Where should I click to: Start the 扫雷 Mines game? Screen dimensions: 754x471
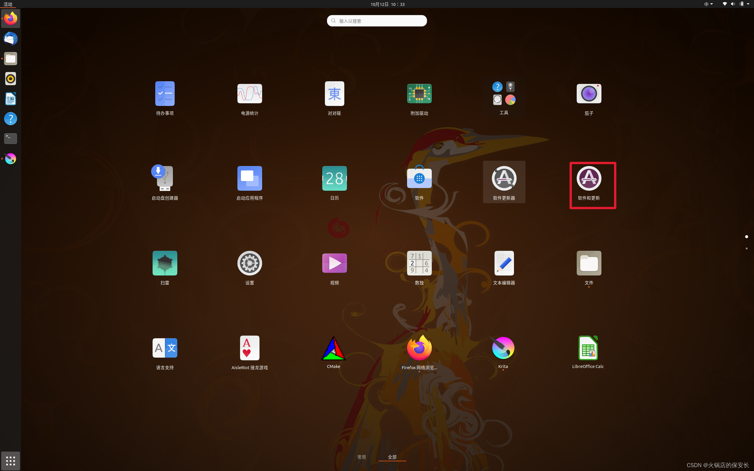(165, 268)
